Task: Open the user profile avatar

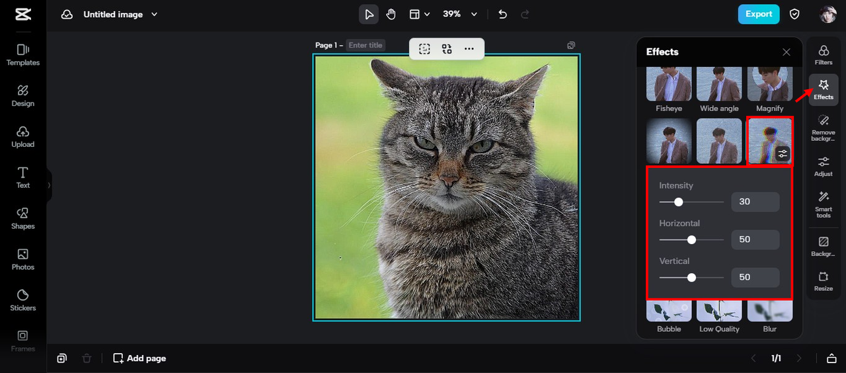Action: pyautogui.click(x=828, y=14)
